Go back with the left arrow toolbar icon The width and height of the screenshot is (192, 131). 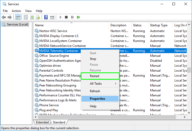pyautogui.click(x=4, y=17)
